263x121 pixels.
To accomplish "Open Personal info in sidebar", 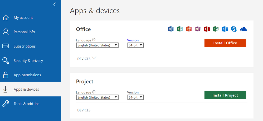I will [31, 32].
